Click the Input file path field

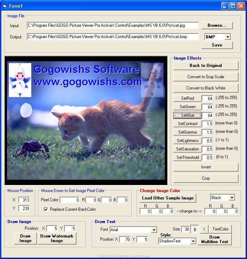click(113, 25)
